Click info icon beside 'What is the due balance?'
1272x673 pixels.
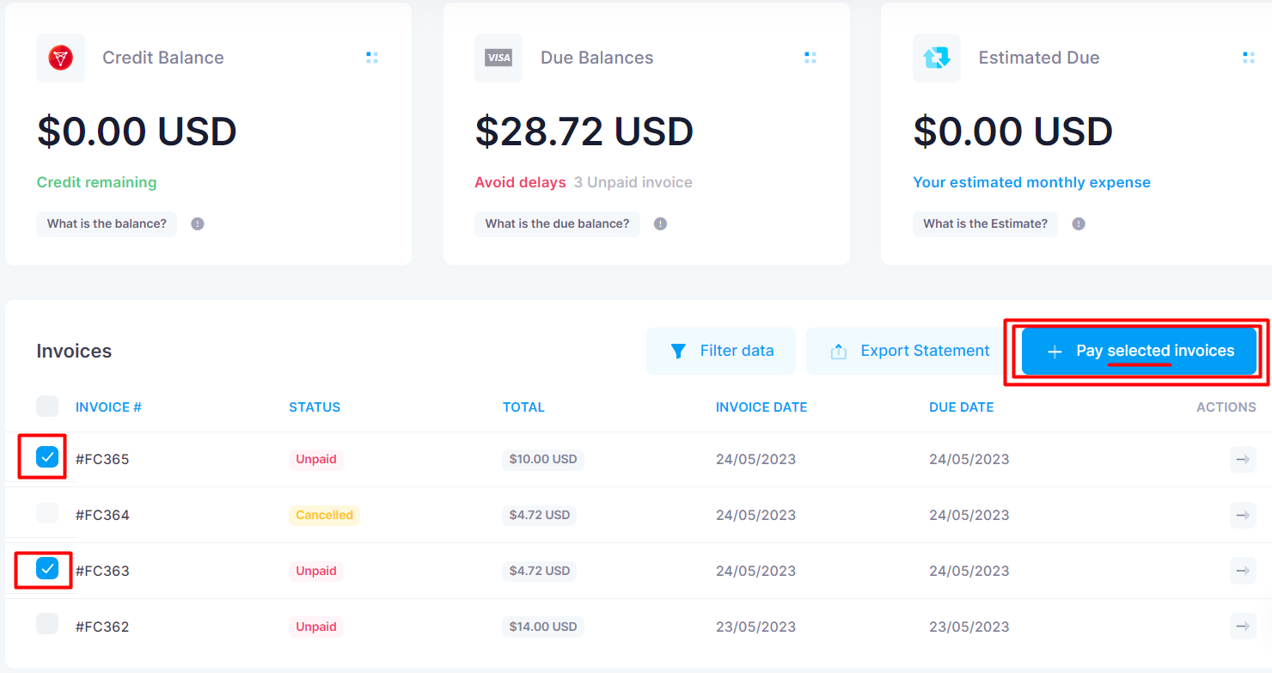point(660,223)
